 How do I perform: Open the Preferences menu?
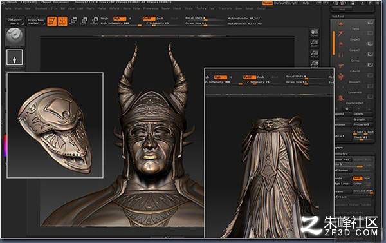pyautogui.click(x=151, y=8)
